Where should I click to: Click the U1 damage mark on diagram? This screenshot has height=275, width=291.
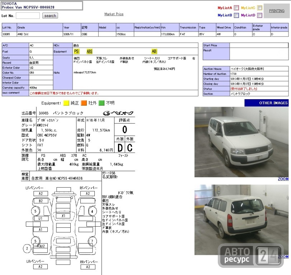(41, 218)
